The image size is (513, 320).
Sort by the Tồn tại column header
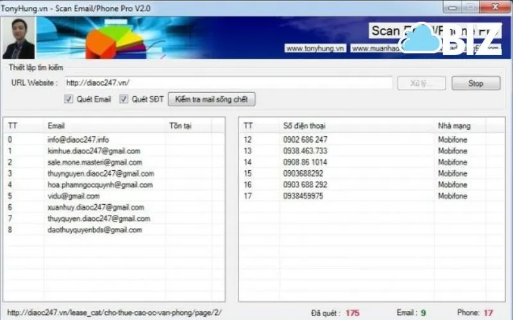[x=180, y=125]
